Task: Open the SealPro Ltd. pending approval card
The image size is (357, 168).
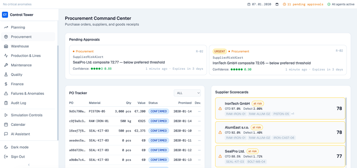Action: pyautogui.click(x=138, y=60)
